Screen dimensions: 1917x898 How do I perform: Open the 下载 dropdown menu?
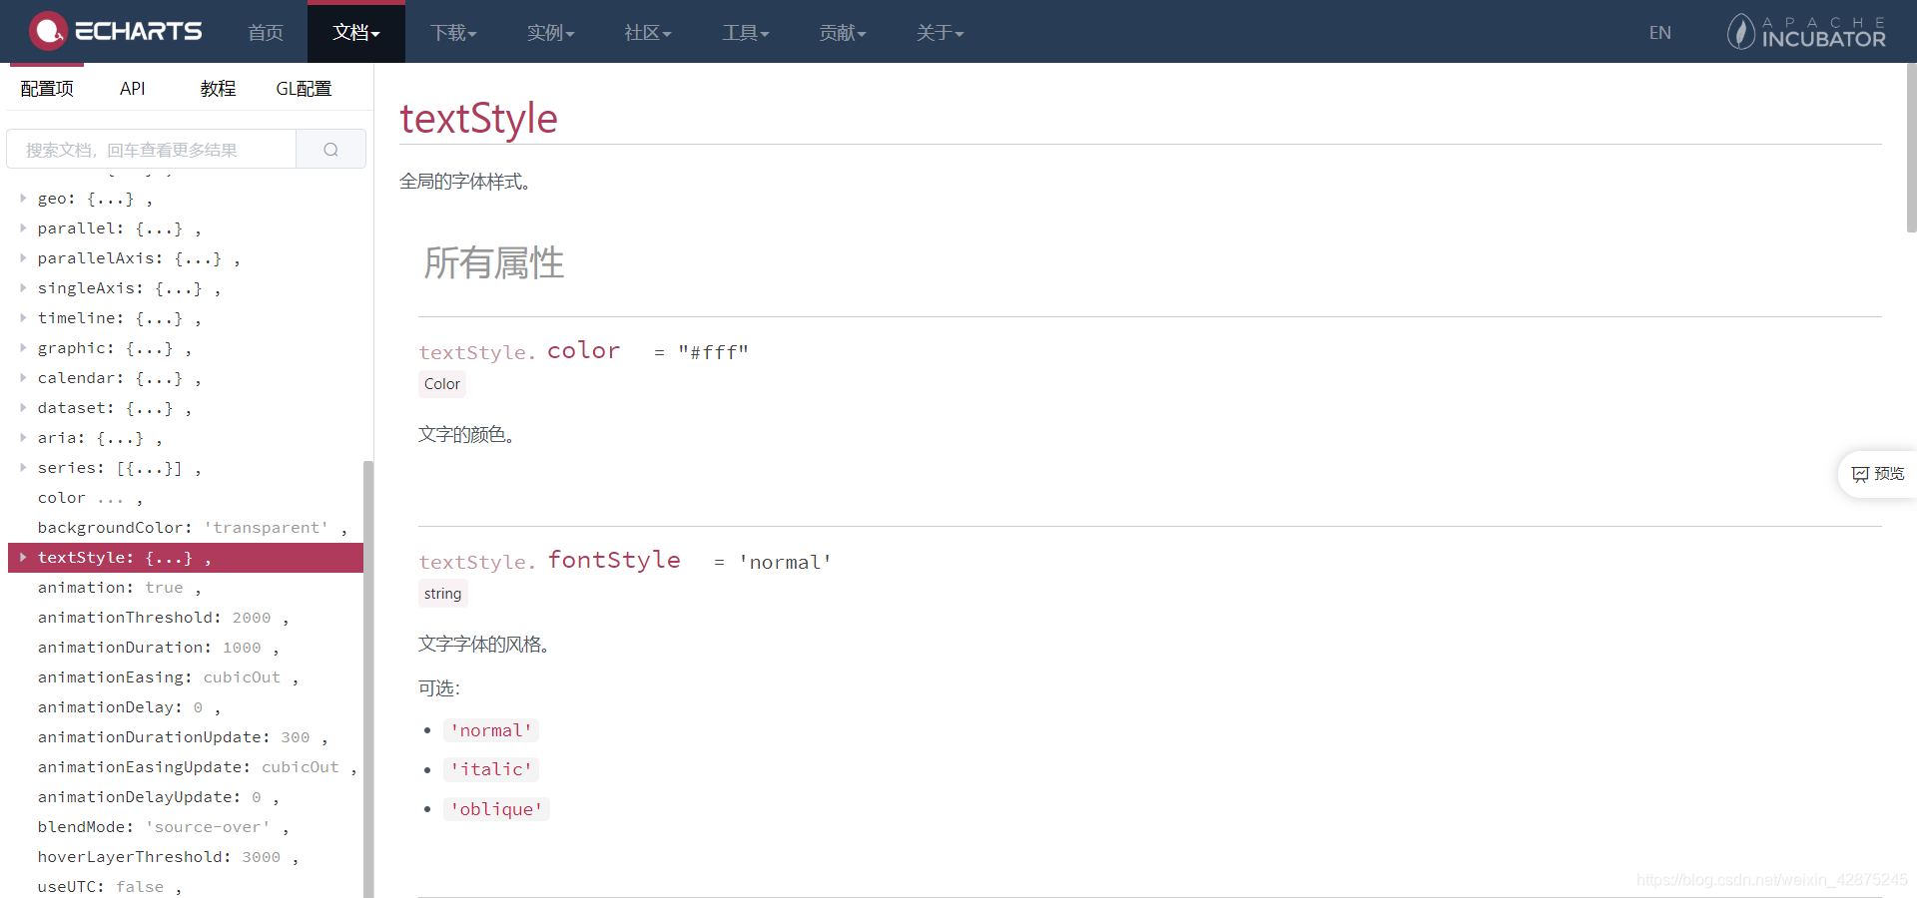[453, 33]
